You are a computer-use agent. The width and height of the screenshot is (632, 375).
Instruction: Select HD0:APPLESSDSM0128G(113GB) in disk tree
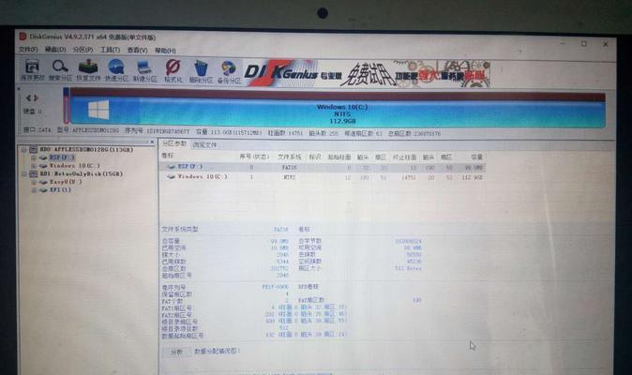click(x=86, y=149)
